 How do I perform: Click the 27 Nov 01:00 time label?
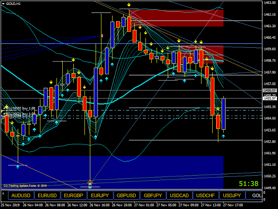144,205
